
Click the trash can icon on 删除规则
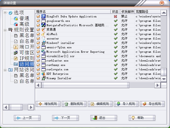66,104
